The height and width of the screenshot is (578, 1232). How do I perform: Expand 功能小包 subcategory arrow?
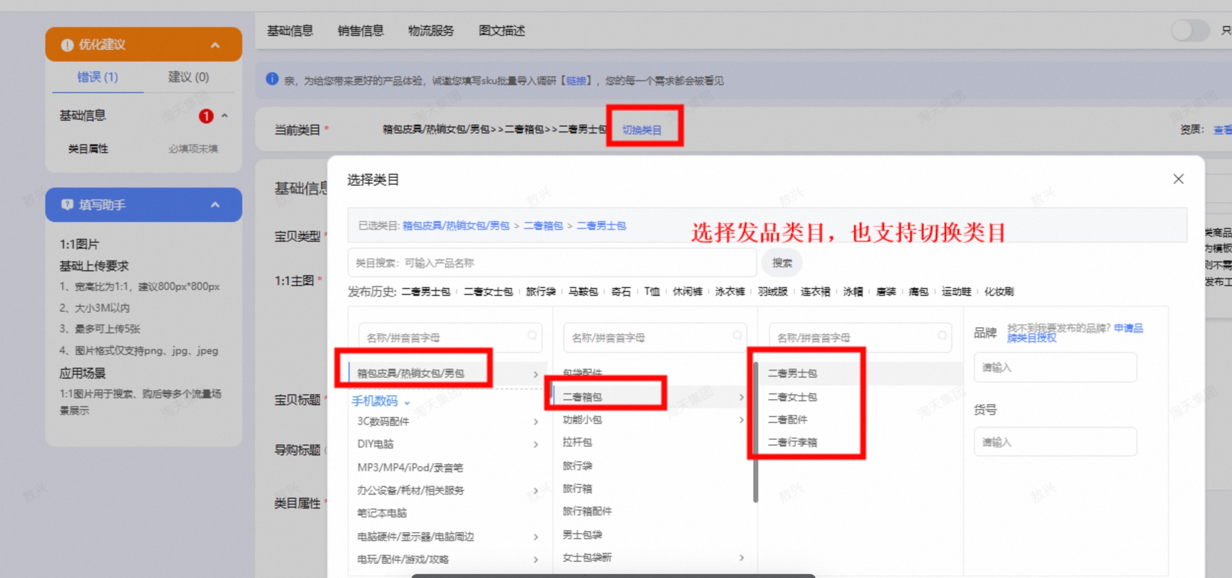[742, 420]
